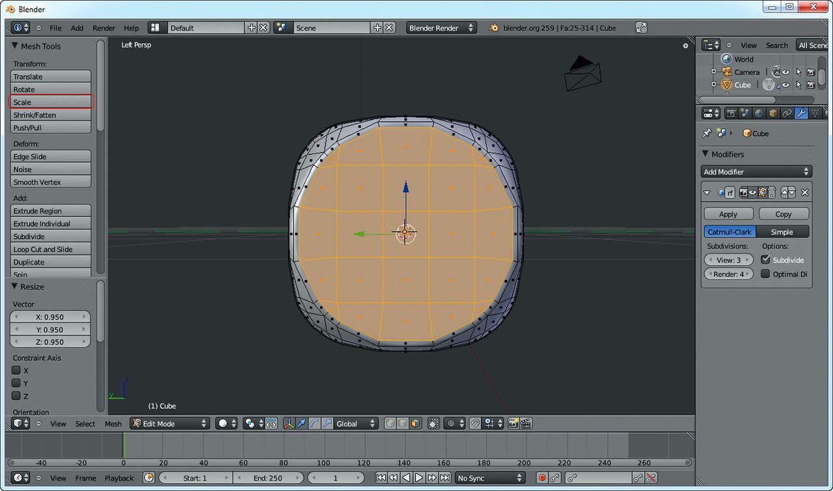Delete the Default screen layout X icon
The image size is (833, 491).
[264, 27]
